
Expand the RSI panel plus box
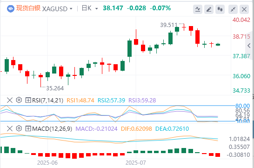pos(28,100)
